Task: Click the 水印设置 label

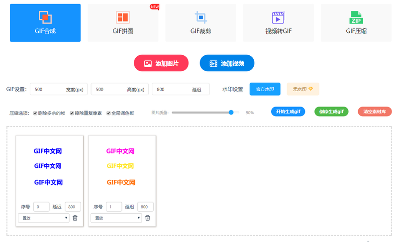Action: pos(233,89)
